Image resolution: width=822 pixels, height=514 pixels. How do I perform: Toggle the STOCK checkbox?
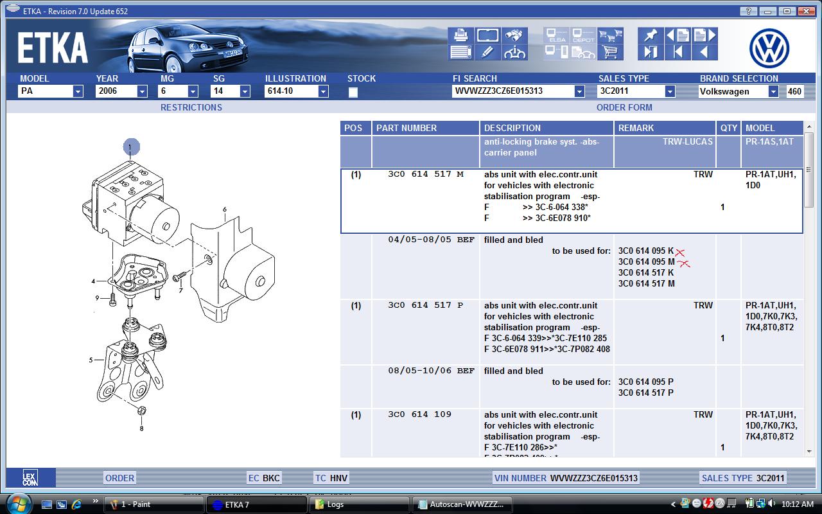(x=353, y=92)
